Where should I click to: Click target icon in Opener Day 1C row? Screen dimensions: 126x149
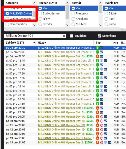coord(102,125)
